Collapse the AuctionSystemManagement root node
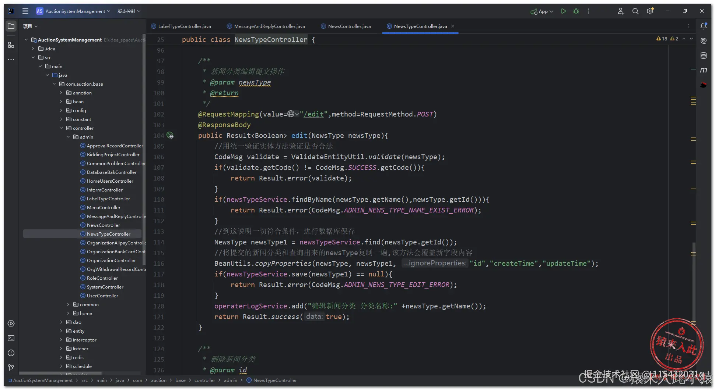This screenshot has width=715, height=390. tap(26, 40)
